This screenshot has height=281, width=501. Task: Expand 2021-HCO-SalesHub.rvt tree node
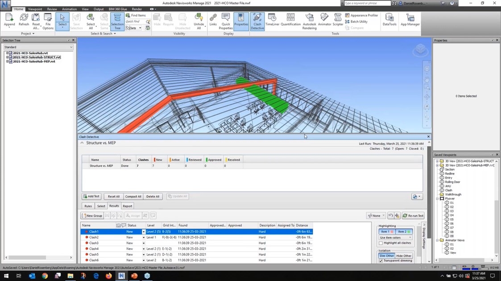click(7, 53)
